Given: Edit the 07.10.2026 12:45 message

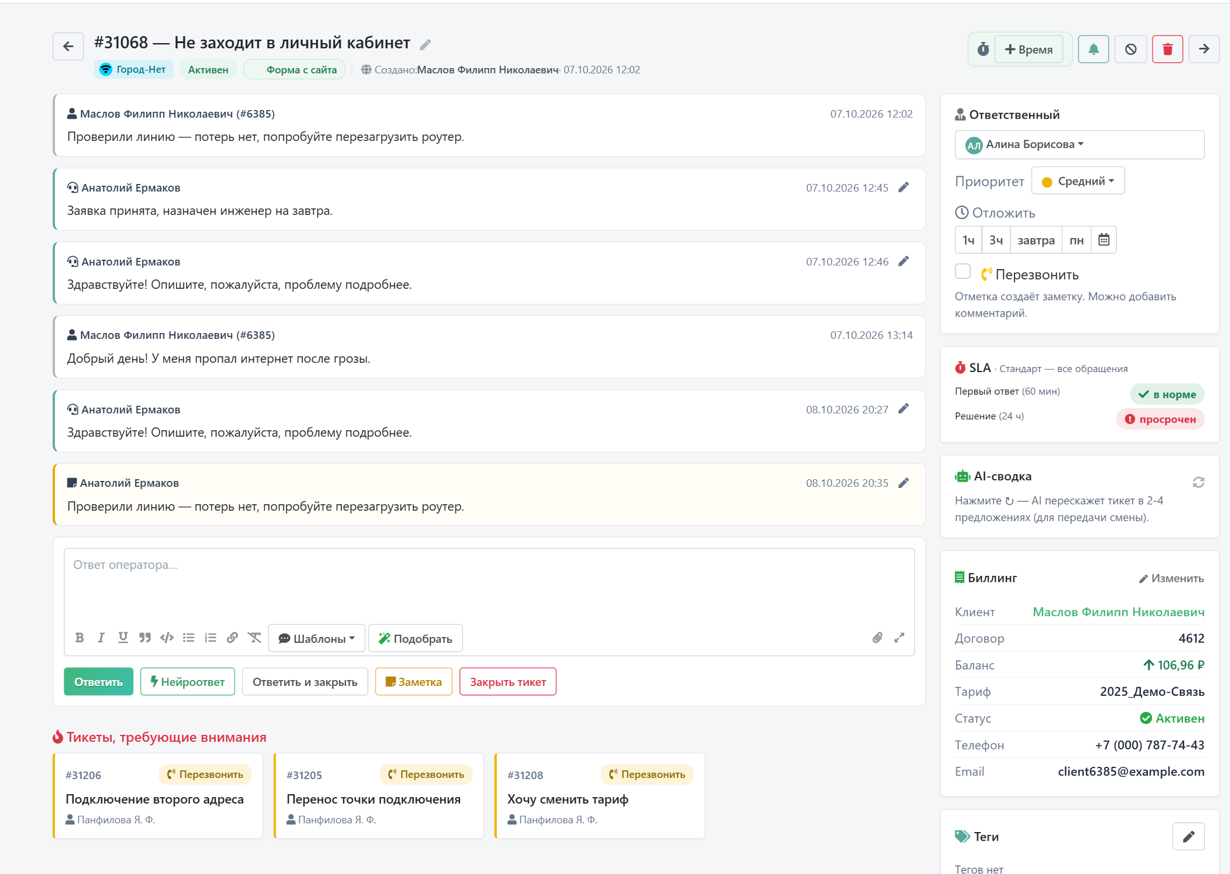Looking at the screenshot, I should click(903, 187).
